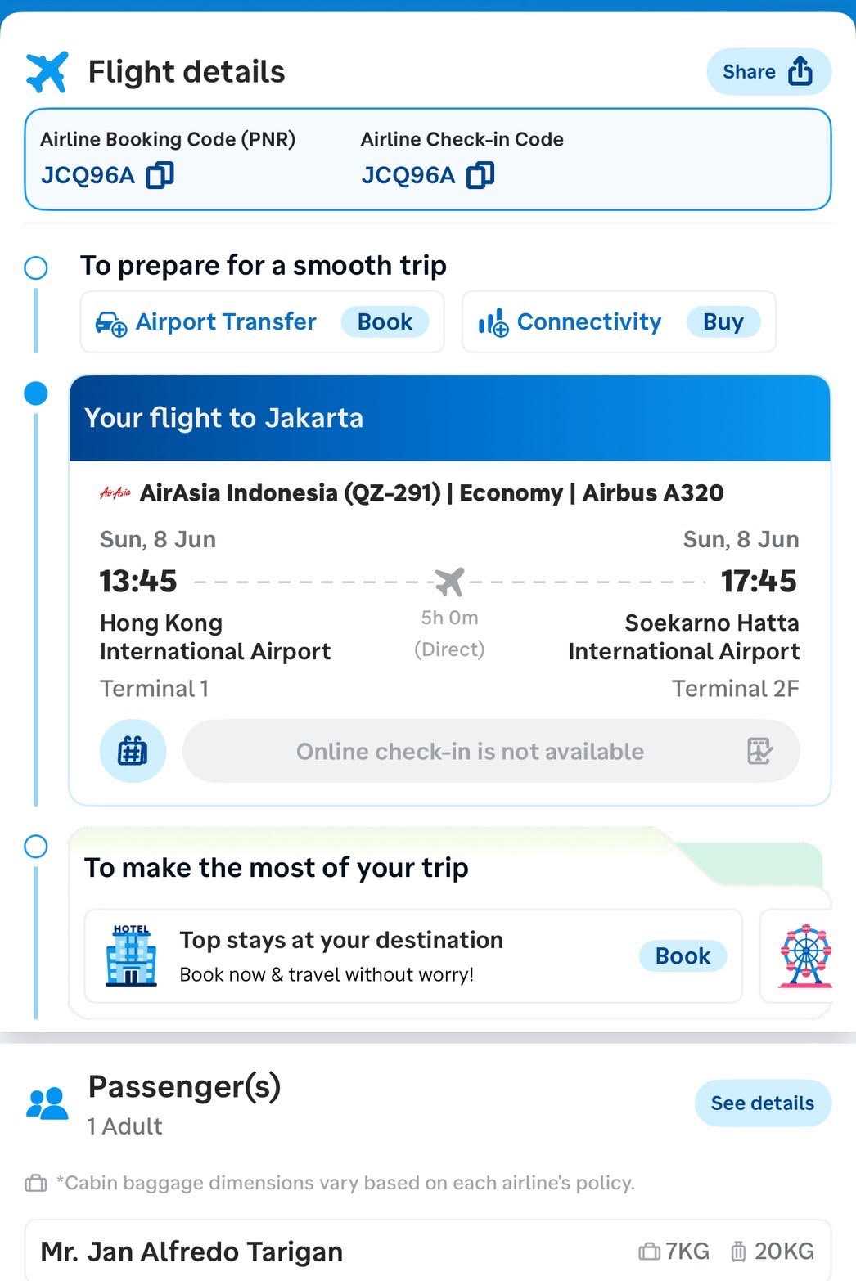Click the hotel building icon
This screenshot has height=1281, width=856.
click(x=132, y=955)
